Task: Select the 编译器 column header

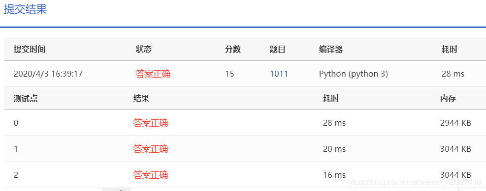Action: coord(331,50)
